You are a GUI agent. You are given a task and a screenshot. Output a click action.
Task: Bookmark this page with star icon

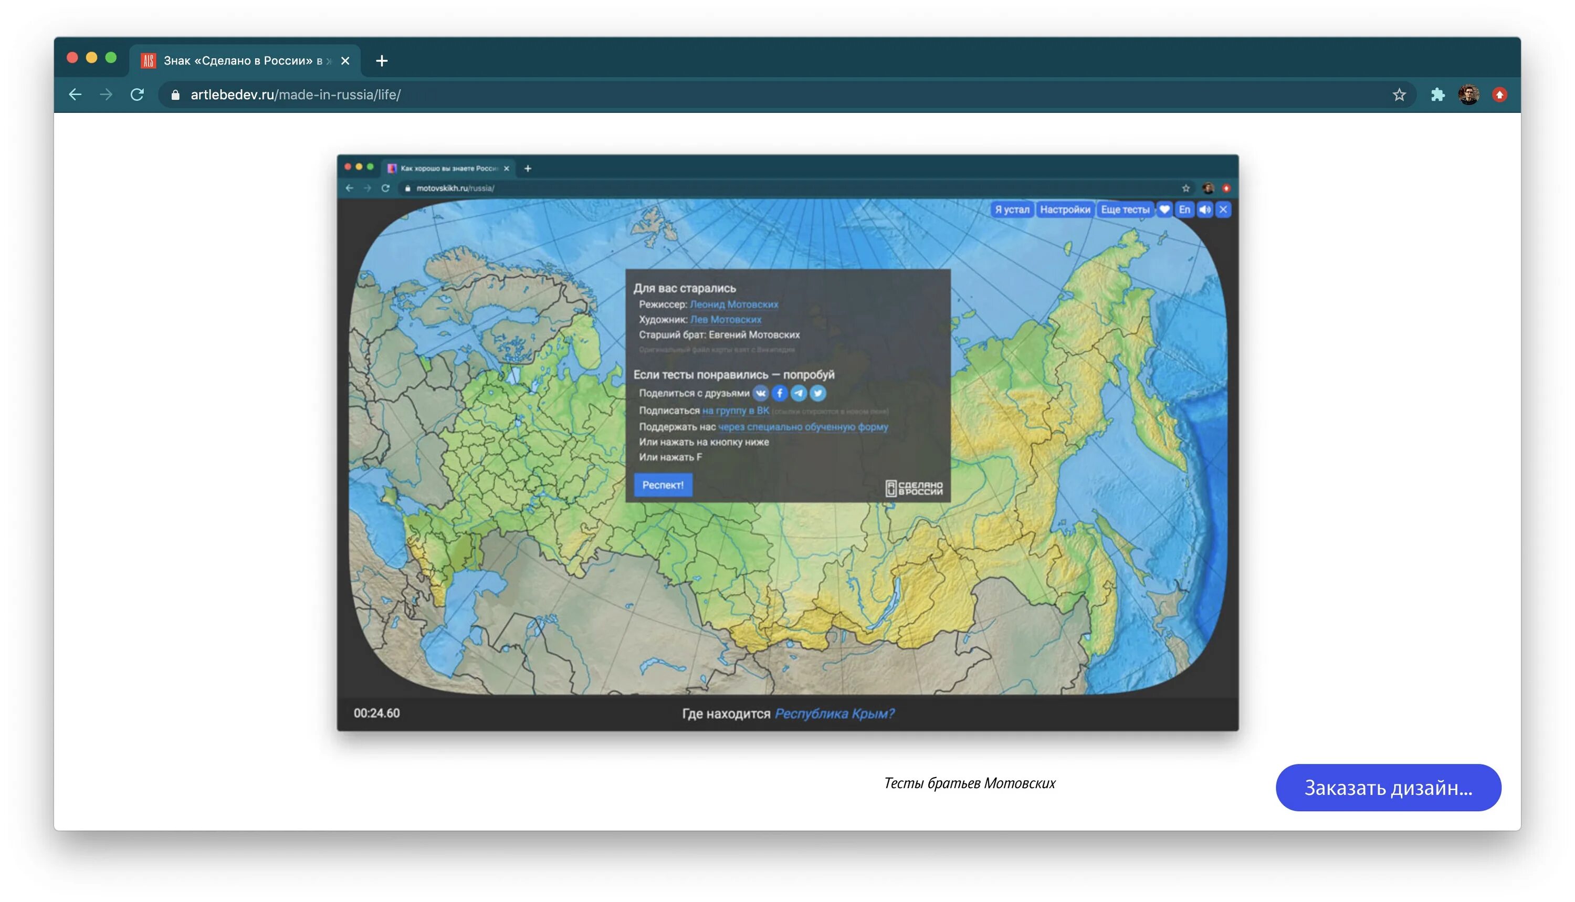1399,95
